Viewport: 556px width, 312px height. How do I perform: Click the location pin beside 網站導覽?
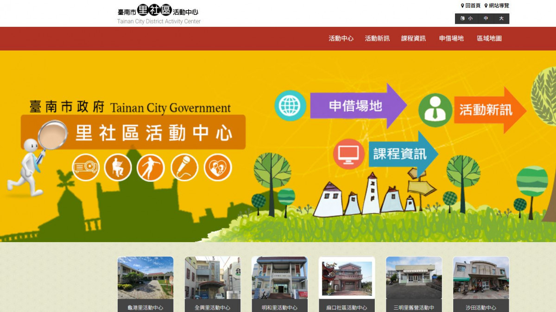(486, 6)
